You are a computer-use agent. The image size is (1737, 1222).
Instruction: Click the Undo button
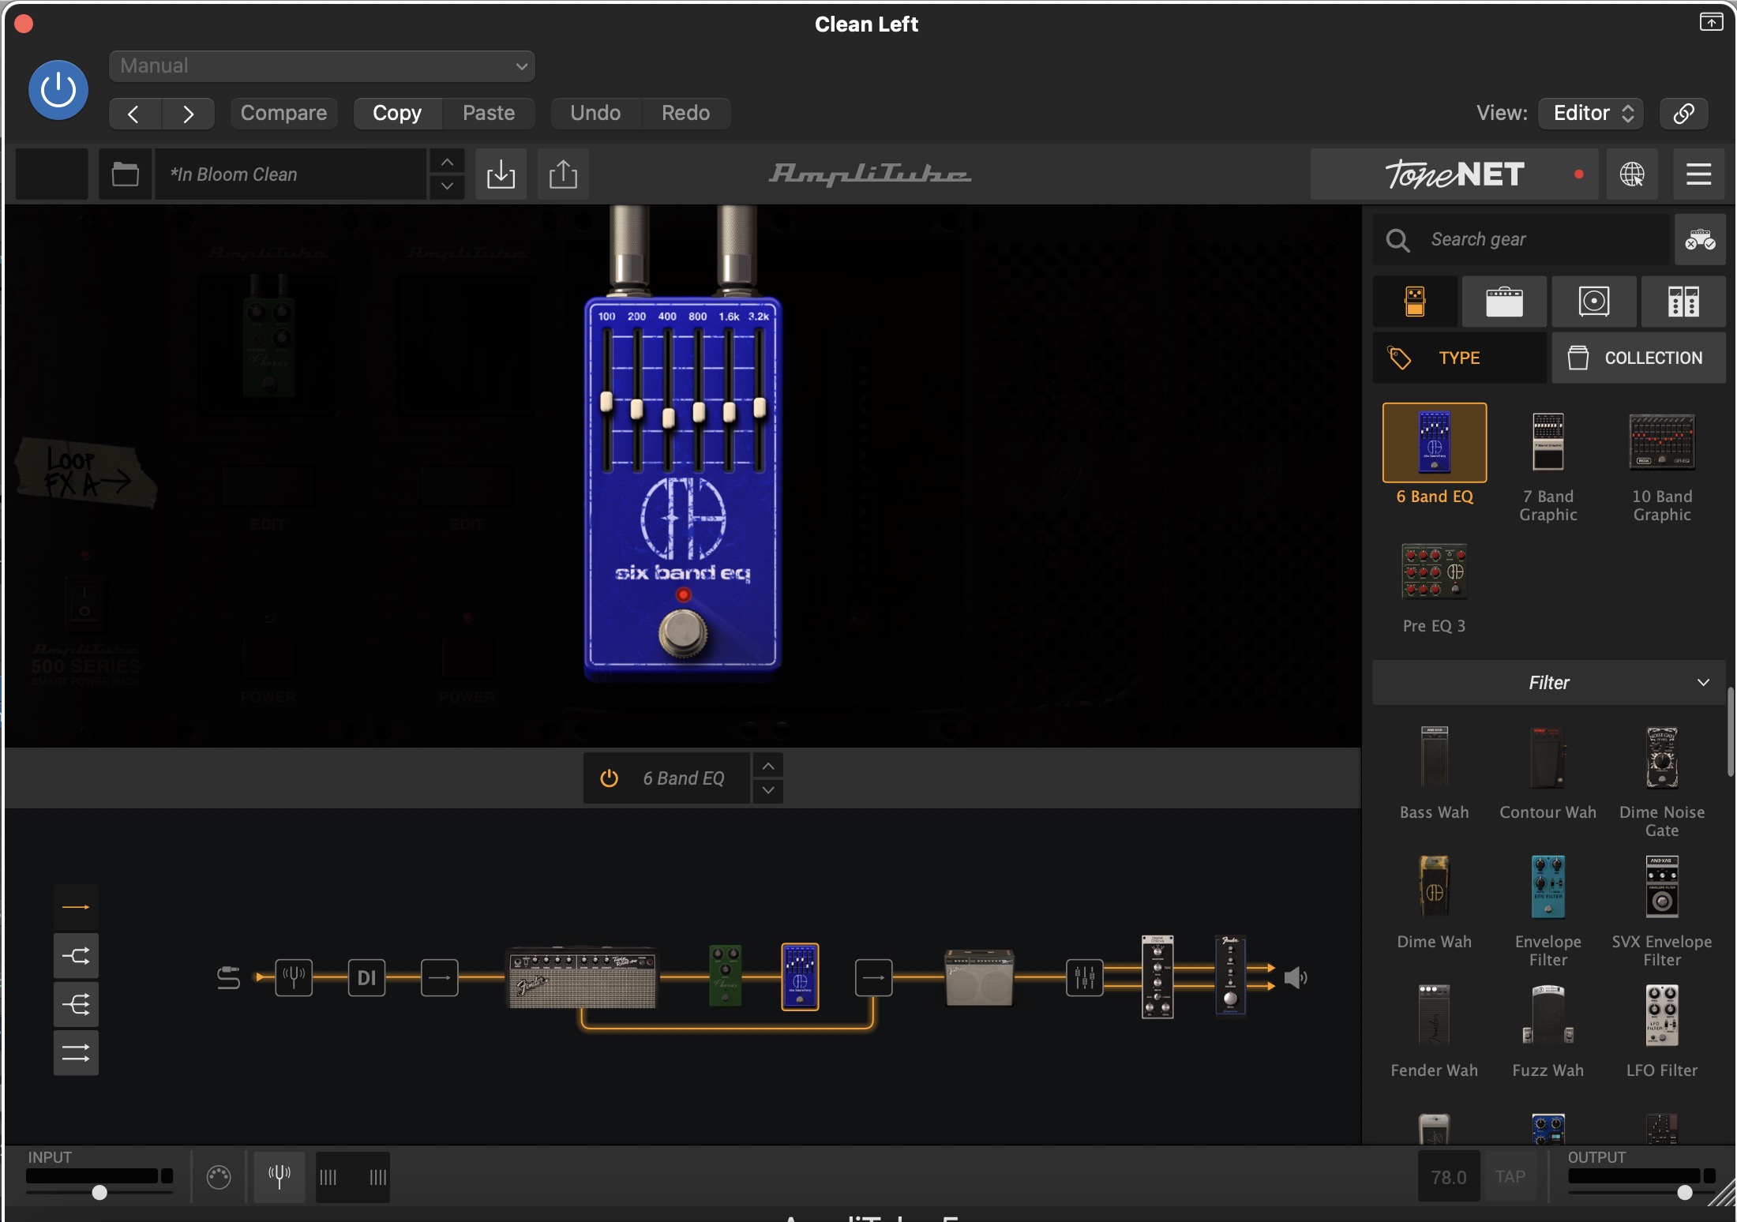pos(595,113)
